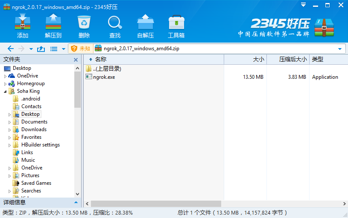Click the address bar path field
The image size is (348, 218).
click(214, 49)
